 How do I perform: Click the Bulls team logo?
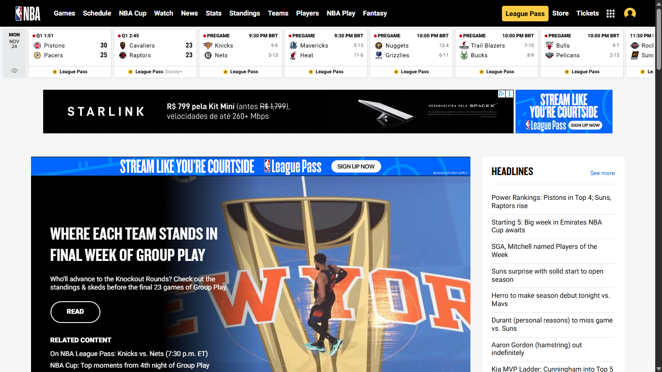click(x=549, y=46)
